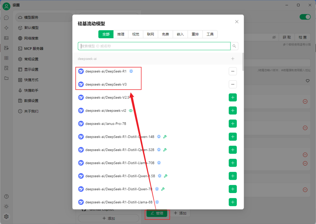Select the 视觉 tab
The image size is (316, 224).
136,34
